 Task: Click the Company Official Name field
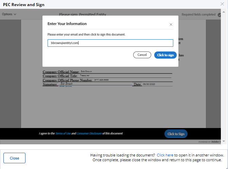[102, 71]
